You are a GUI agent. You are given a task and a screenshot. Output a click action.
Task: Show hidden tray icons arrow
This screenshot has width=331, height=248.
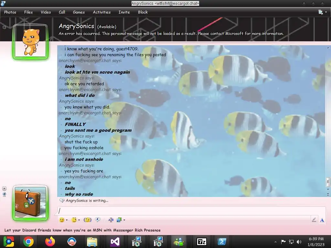275,242
